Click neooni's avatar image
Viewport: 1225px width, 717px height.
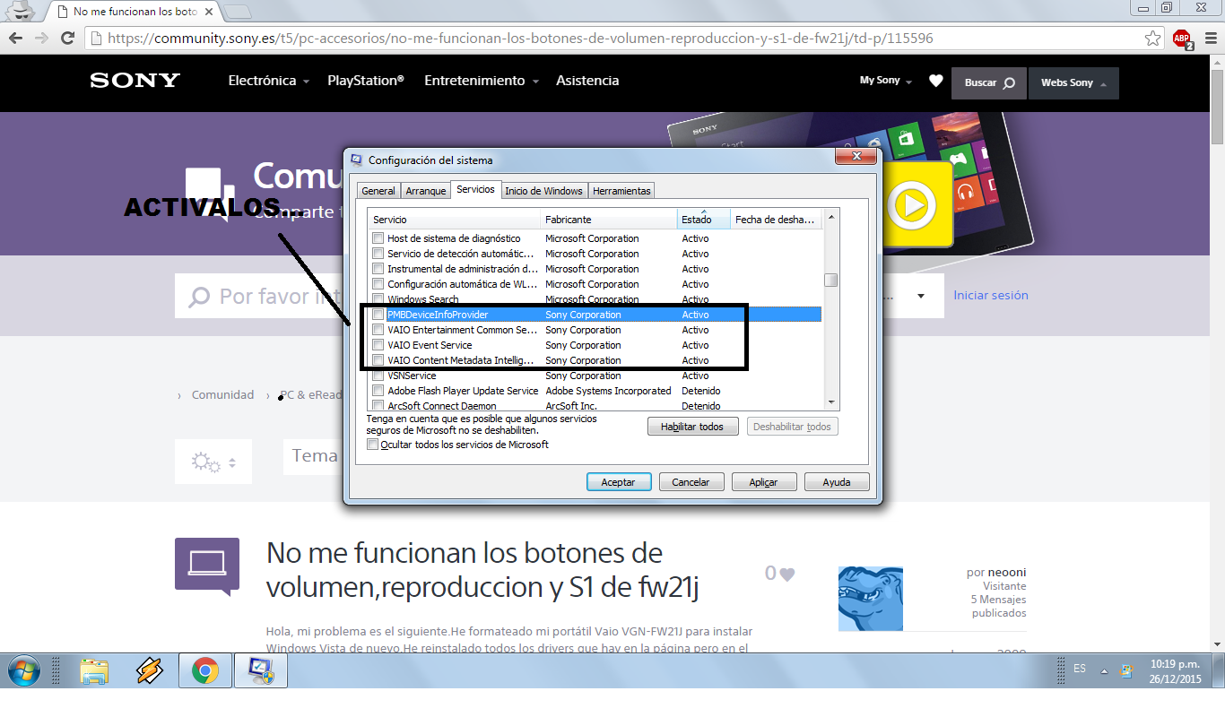pos(870,598)
